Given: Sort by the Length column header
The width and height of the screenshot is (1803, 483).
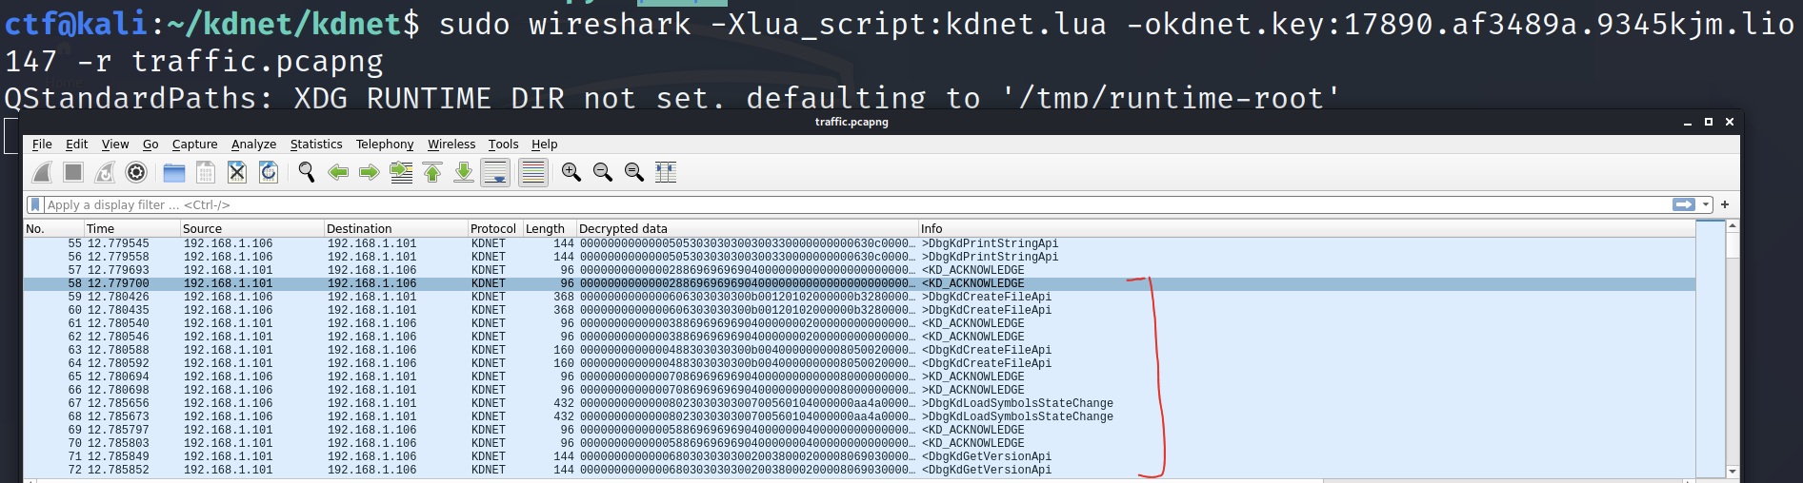Looking at the screenshot, I should pos(550,228).
